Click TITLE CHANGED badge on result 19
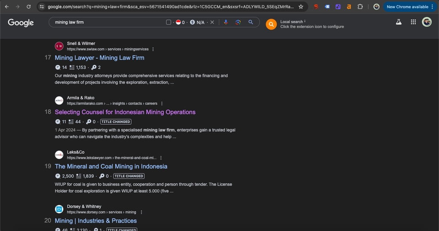Viewport: 439px width, 231px height. pos(129,176)
